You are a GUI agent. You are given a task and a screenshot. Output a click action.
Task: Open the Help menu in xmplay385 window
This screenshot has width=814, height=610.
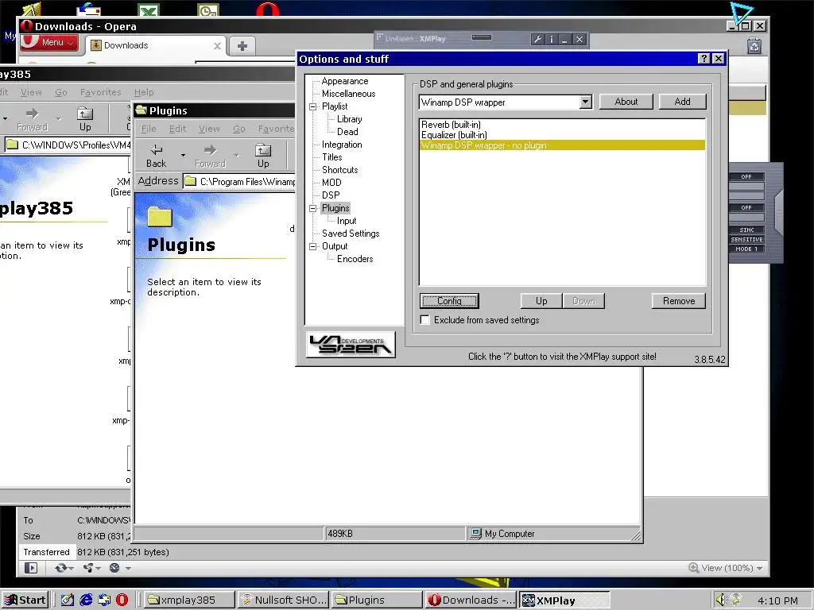pyautogui.click(x=144, y=92)
